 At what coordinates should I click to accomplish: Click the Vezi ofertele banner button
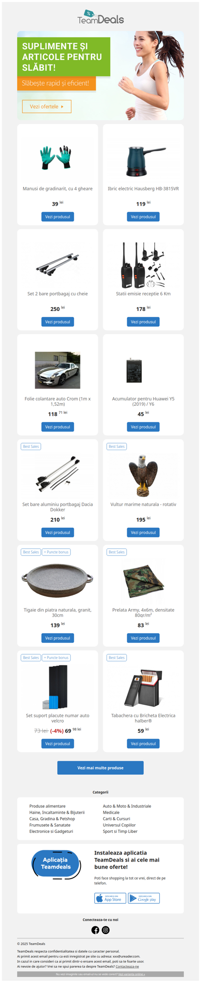[x=47, y=106]
